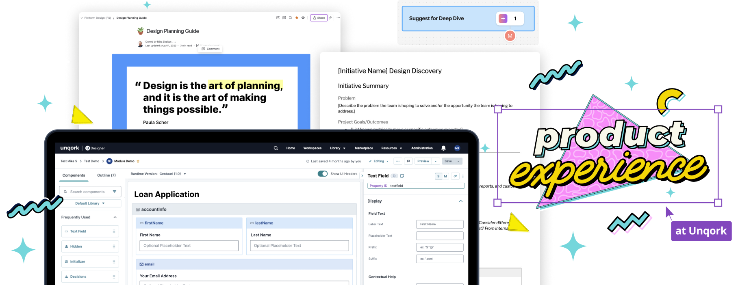
Task: Collapse the Frequently Used section
Action: [115, 217]
